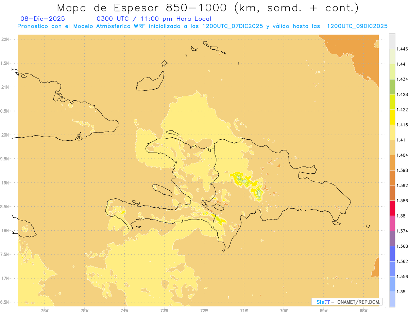The width and height of the screenshot is (408, 315).
Task: Click the colorbar value '1.41'
Action: coord(401,140)
